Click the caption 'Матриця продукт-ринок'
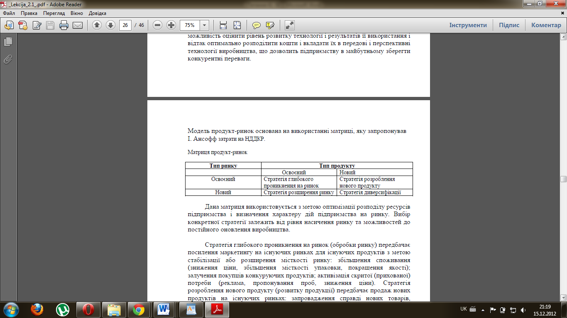Screen dimensions: 567x318 click(x=218, y=152)
